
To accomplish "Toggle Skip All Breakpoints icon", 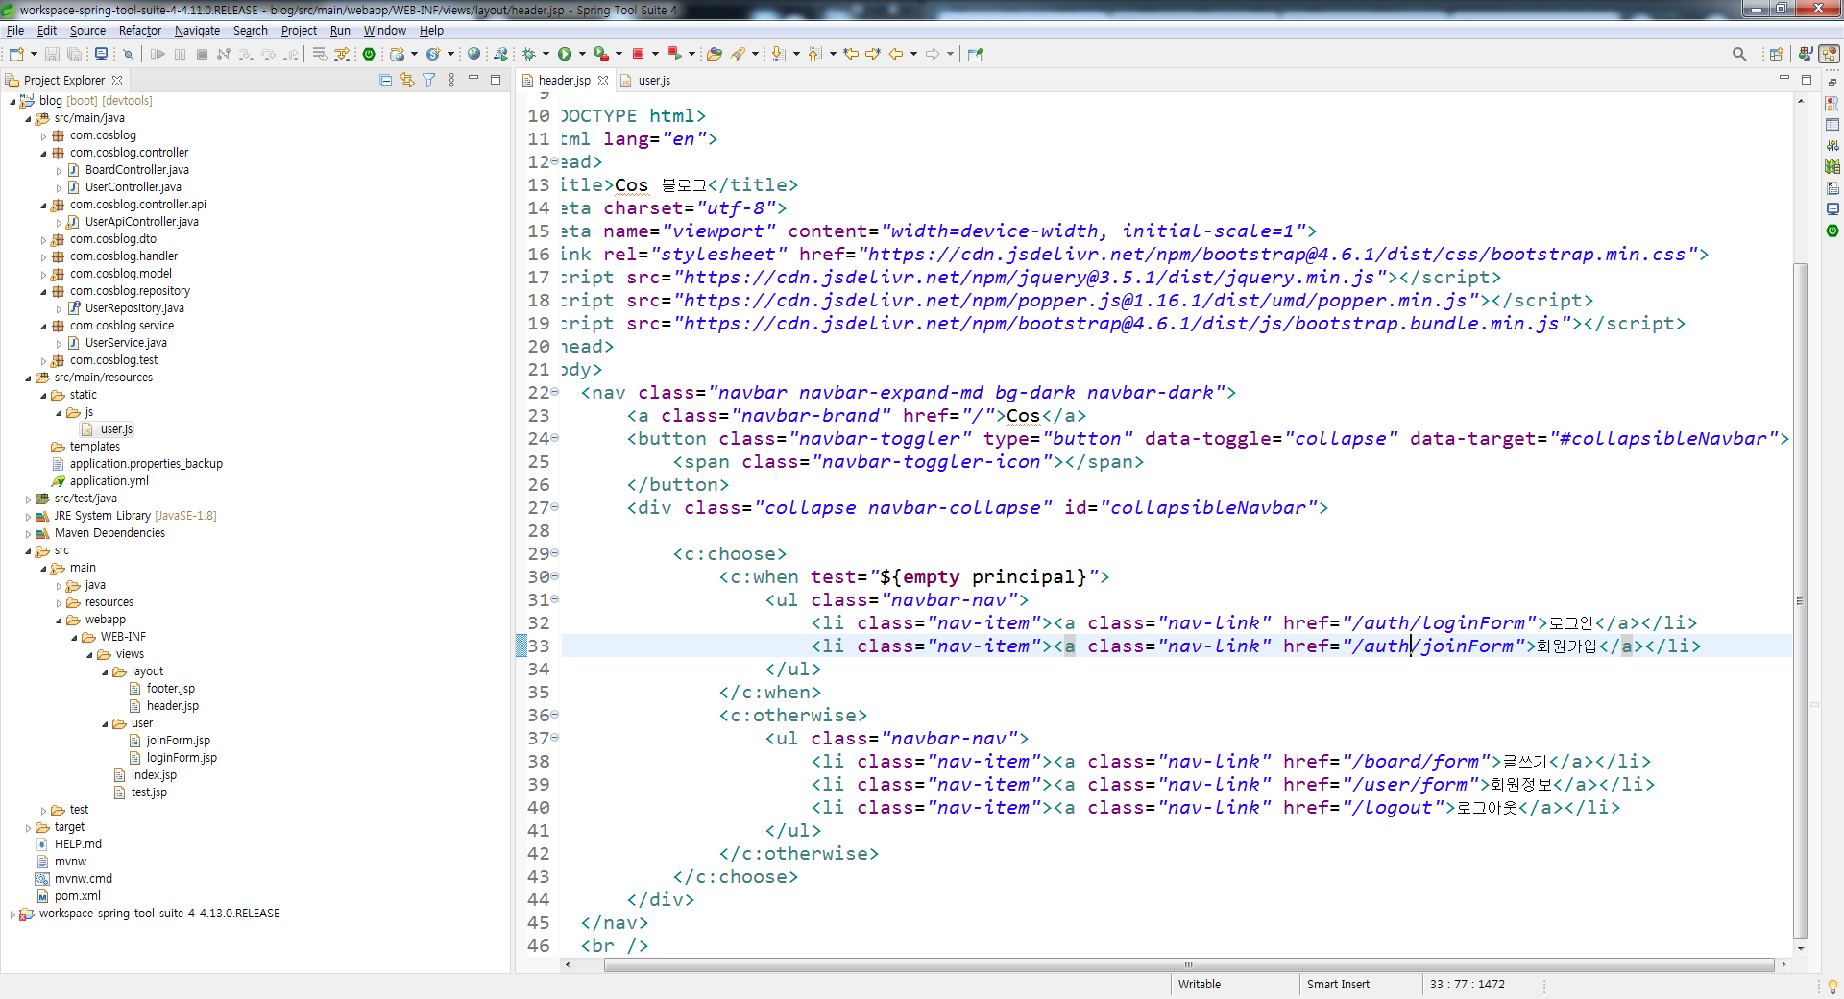I will click(x=128, y=54).
